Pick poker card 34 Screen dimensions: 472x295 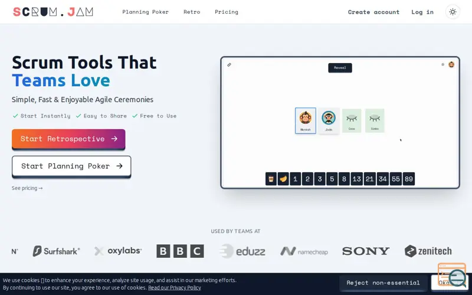[x=382, y=179]
